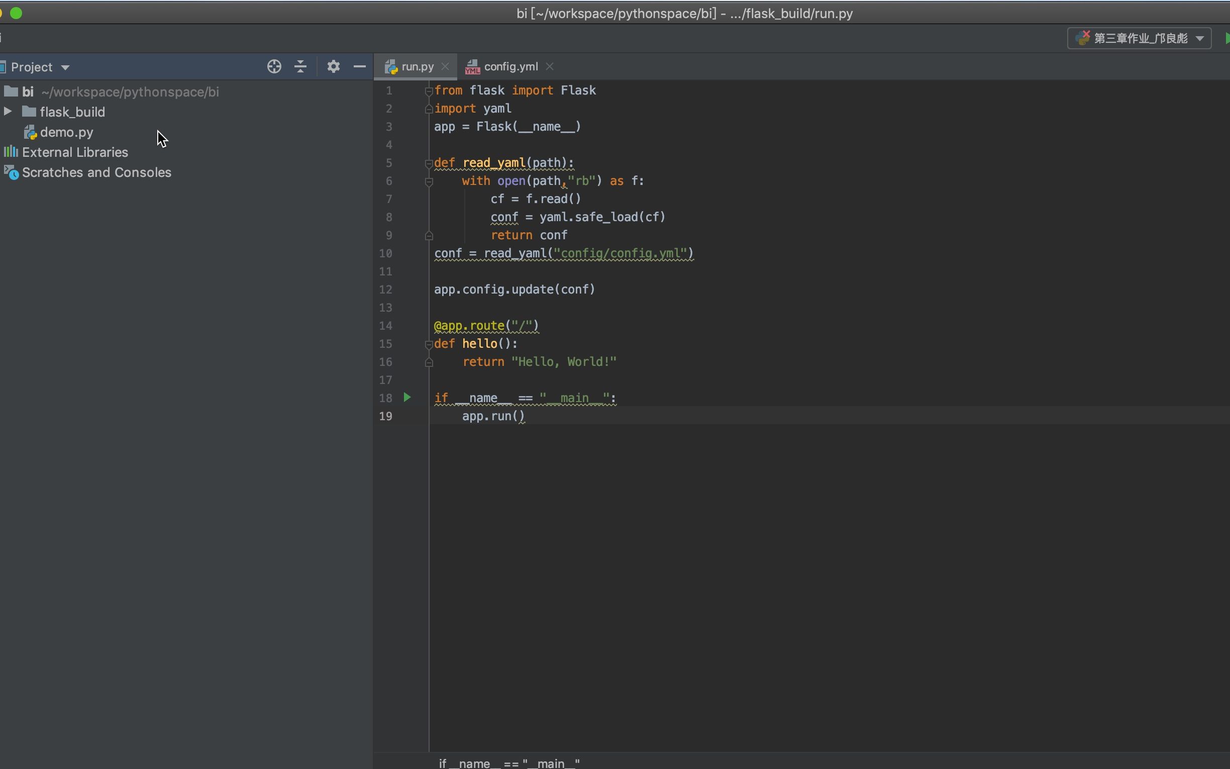The image size is (1230, 769).
Task: Toggle fold on the imports block at line 1
Action: coord(429,91)
